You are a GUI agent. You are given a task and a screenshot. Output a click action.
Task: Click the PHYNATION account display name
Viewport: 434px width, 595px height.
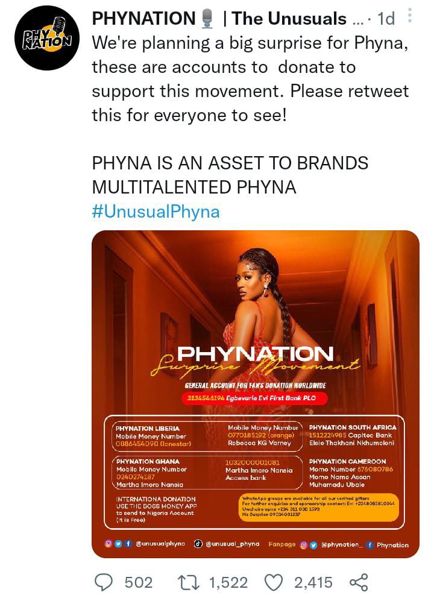(145, 19)
